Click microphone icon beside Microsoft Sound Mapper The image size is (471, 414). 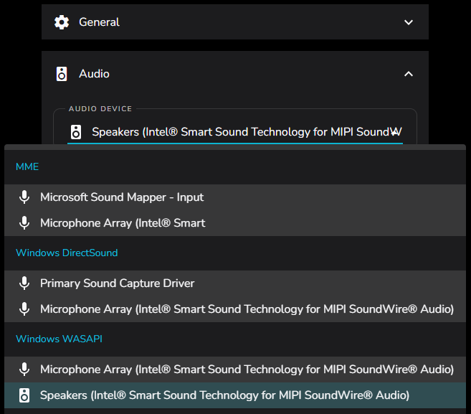(24, 197)
